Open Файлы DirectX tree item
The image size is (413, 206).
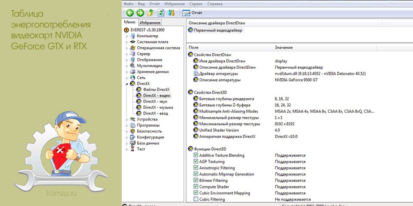click(x=153, y=89)
